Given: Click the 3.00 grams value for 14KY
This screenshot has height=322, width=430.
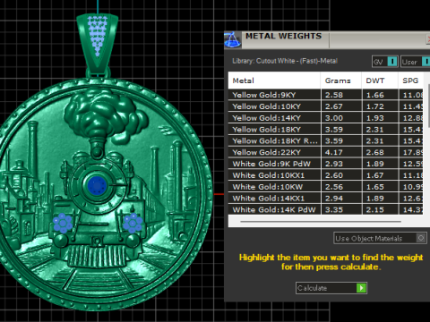Looking at the screenshot, I should pyautogui.click(x=334, y=118).
